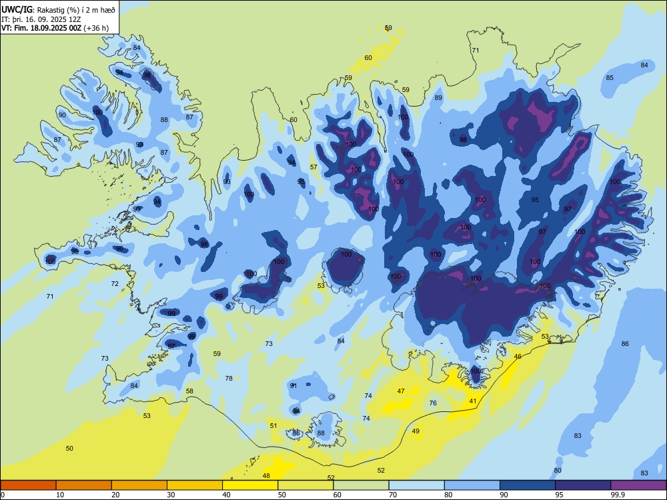Image resolution: width=667 pixels, height=500 pixels.
Task: Click the '20' legend tick label
Action: tap(115, 495)
